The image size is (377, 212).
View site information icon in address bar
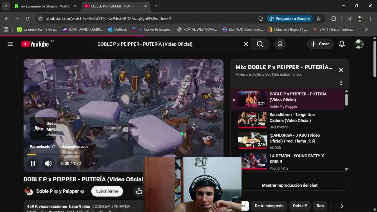pos(40,19)
